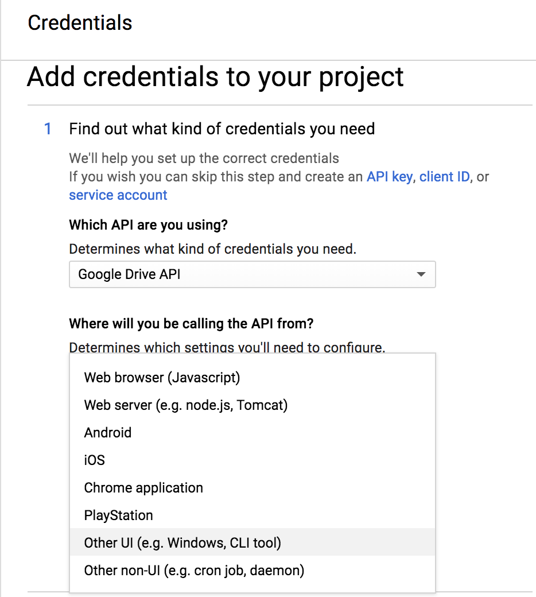The height and width of the screenshot is (597, 536).
Task: Choose Other UI (e.g. Windows, CLI tool)
Action: tap(252, 543)
